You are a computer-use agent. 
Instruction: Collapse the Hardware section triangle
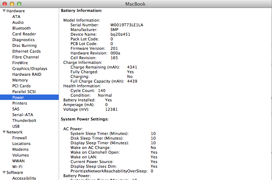point(4,11)
